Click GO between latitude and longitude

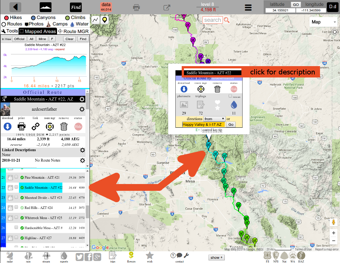pos(295,4)
